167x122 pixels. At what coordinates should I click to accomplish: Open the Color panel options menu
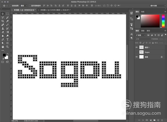coord(165,12)
